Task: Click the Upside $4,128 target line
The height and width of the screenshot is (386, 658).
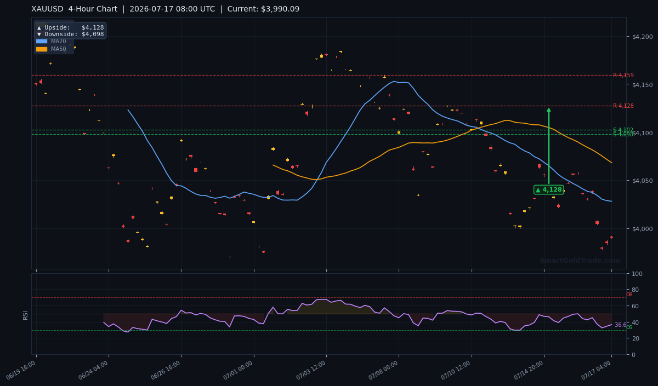Action: pos(70,27)
